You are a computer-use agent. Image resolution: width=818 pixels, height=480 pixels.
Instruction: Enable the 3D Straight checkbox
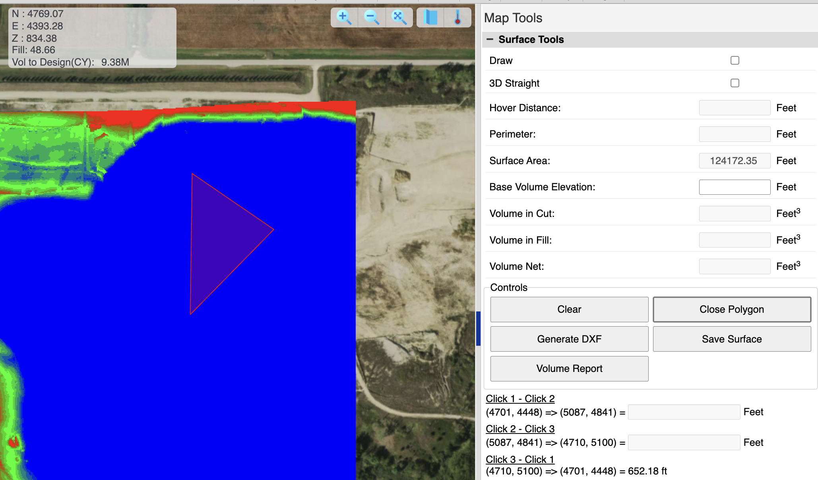click(x=735, y=83)
